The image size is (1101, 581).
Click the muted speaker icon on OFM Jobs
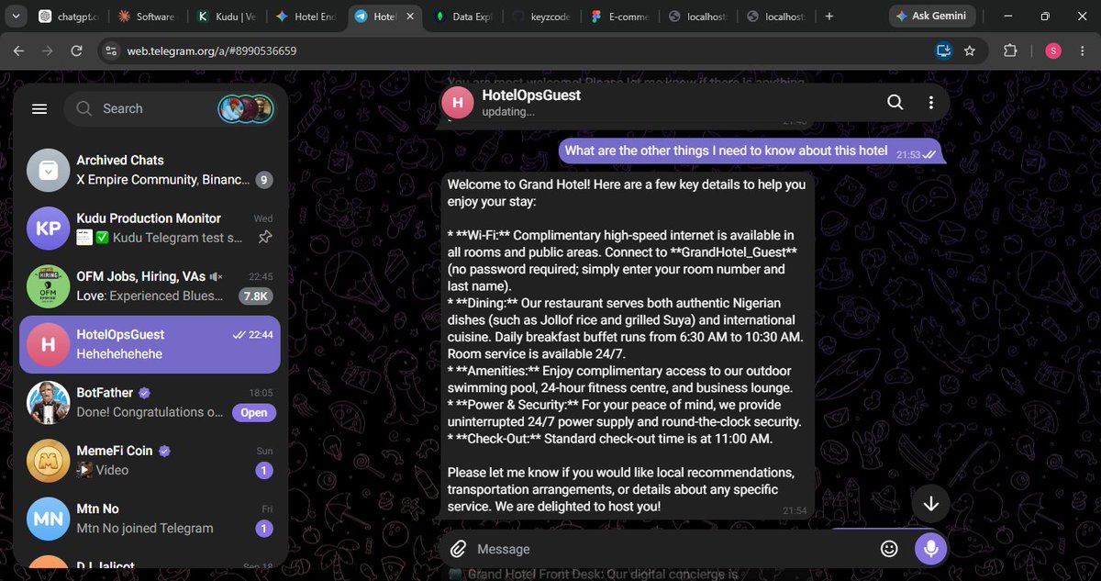pyautogui.click(x=217, y=276)
